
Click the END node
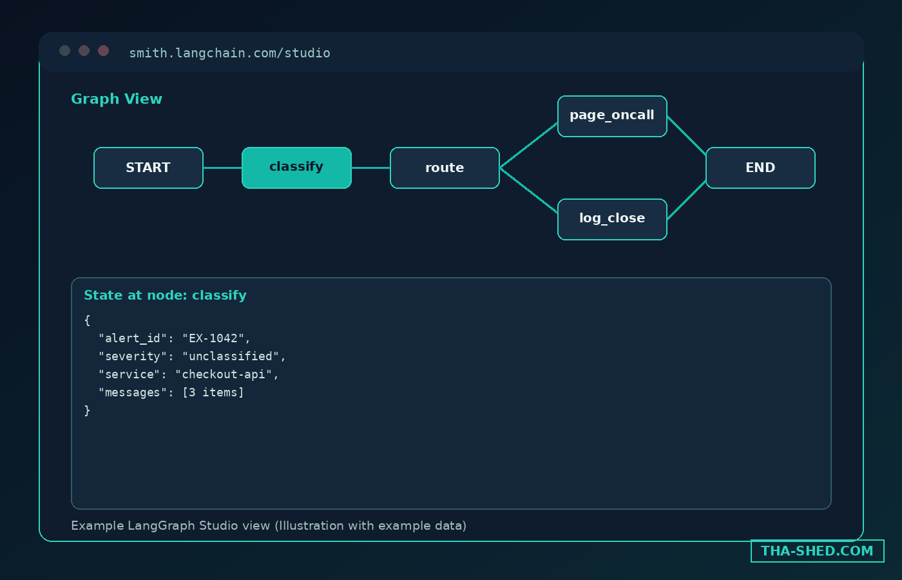point(760,168)
